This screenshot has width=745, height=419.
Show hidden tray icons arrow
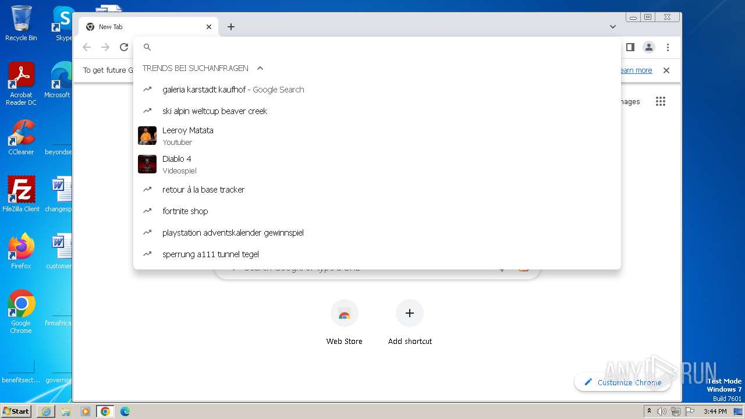(x=649, y=411)
